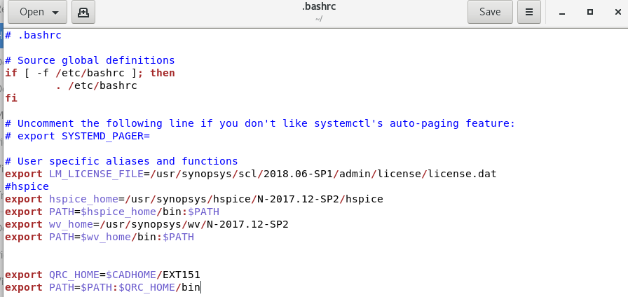Click the hspice_home export line
Viewport: 628px width, 297px height.
click(x=193, y=199)
